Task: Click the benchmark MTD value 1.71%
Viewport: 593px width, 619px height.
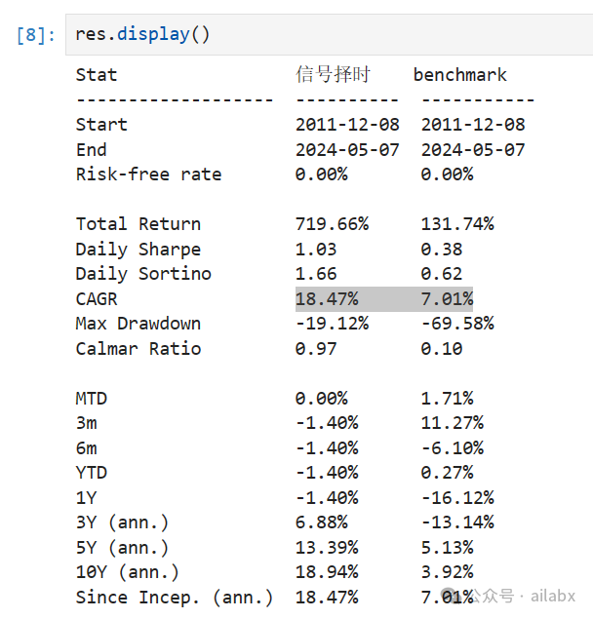Action: [447, 399]
